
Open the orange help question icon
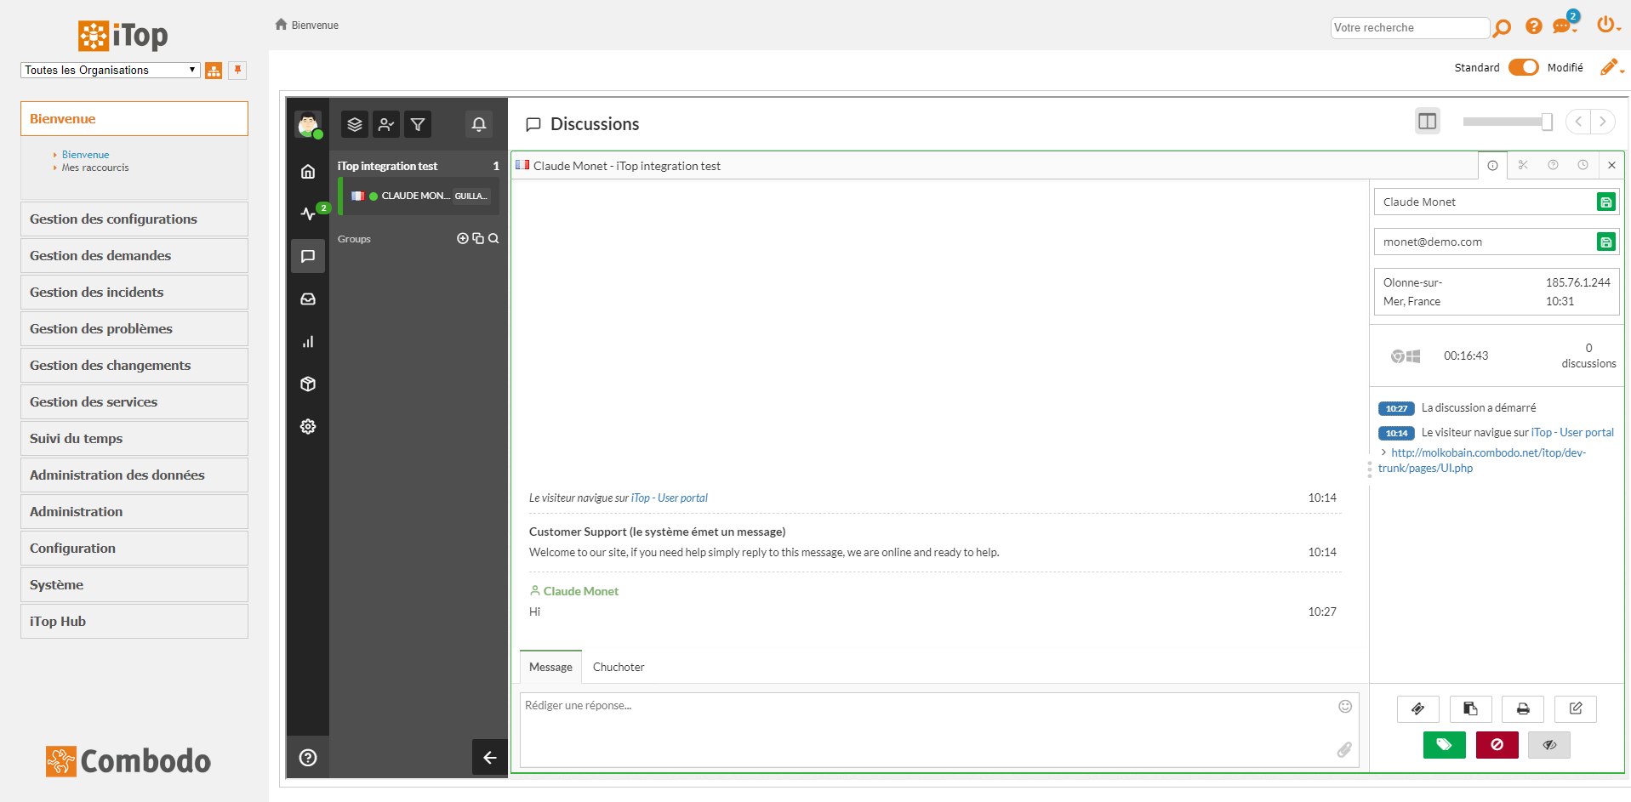pyautogui.click(x=1533, y=26)
